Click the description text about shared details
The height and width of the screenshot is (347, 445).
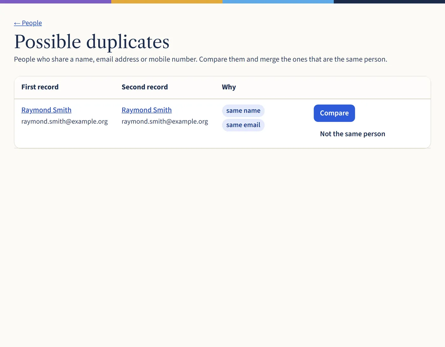click(x=201, y=59)
